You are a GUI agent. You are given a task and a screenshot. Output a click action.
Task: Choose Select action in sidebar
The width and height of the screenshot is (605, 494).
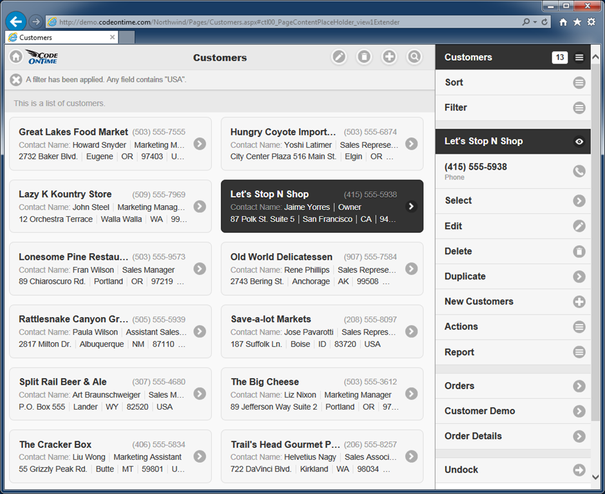point(513,201)
